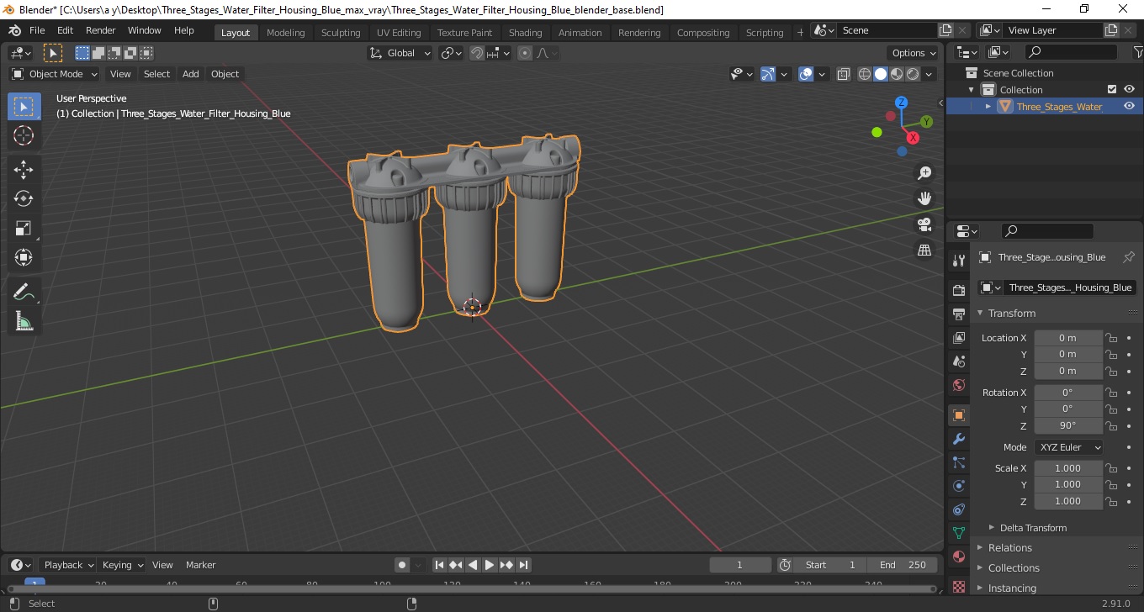1144x612 pixels.
Task: Switch to Solid viewport shading
Action: click(881, 74)
